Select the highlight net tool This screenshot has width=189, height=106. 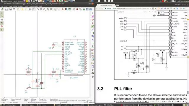tap(92, 16)
